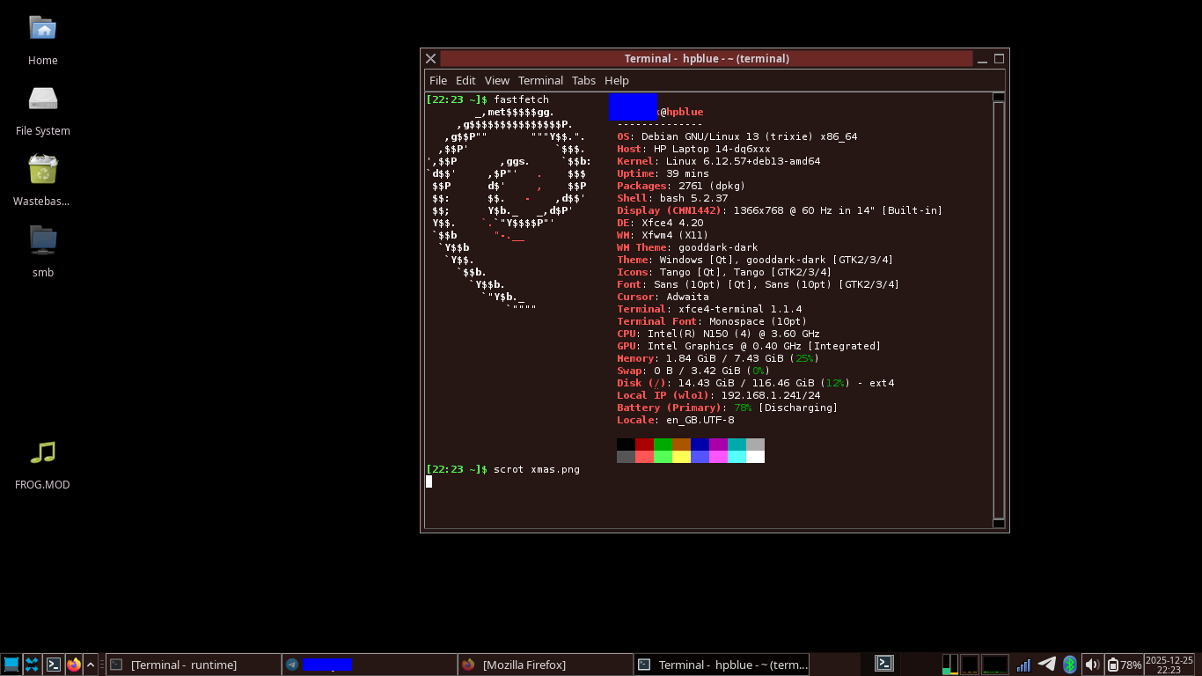1202x676 pixels.
Task: Expand the panel launcher up-arrow menu
Action: pos(91,665)
